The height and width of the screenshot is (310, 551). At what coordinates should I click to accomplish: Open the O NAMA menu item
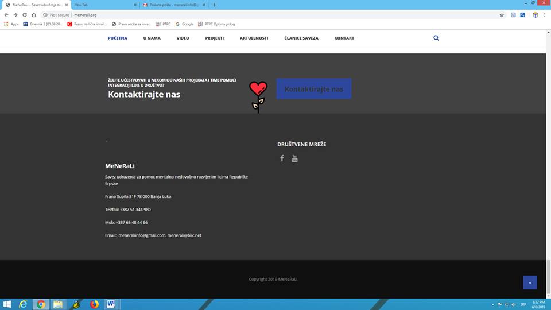click(x=152, y=38)
